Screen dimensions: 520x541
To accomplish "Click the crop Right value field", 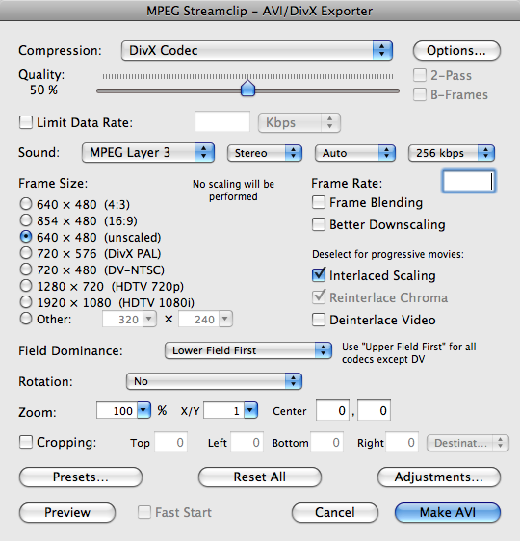I will (x=402, y=442).
